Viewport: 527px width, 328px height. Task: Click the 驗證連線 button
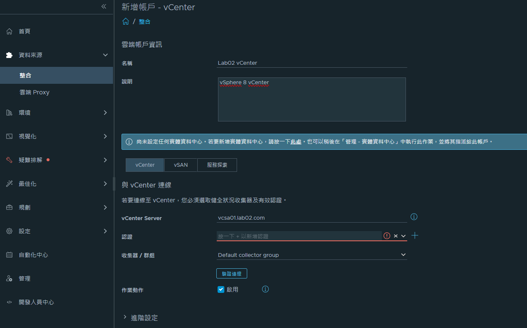point(232,273)
